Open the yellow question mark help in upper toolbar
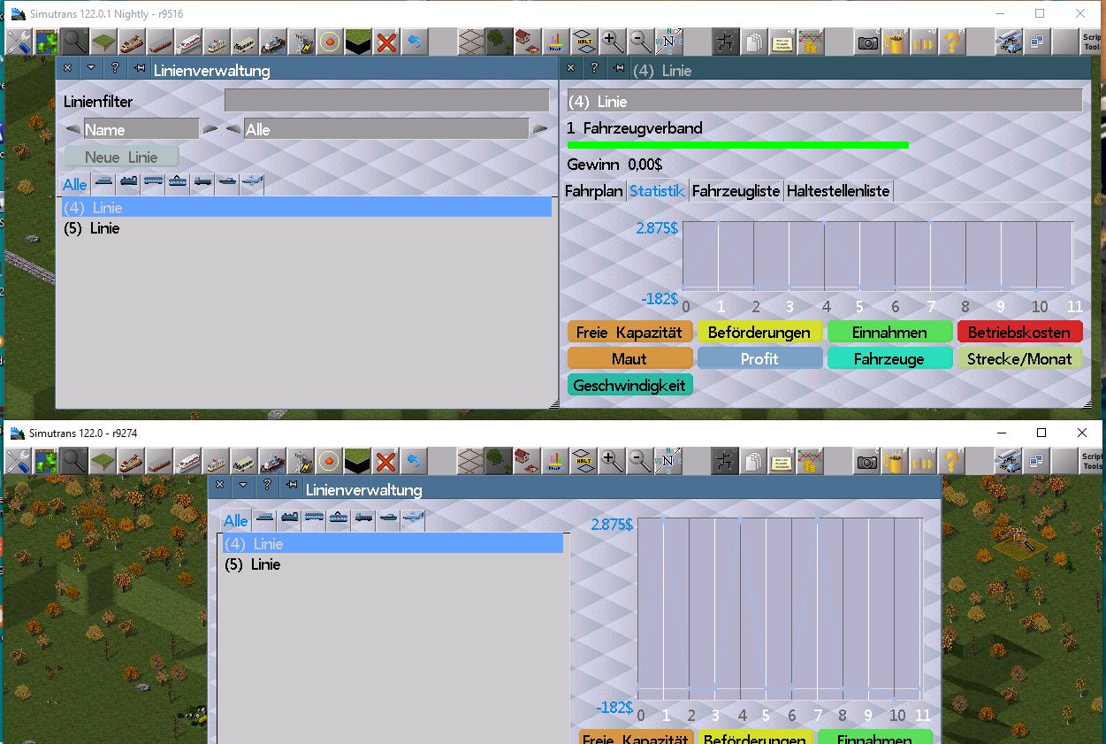The image size is (1106, 744). [x=951, y=41]
